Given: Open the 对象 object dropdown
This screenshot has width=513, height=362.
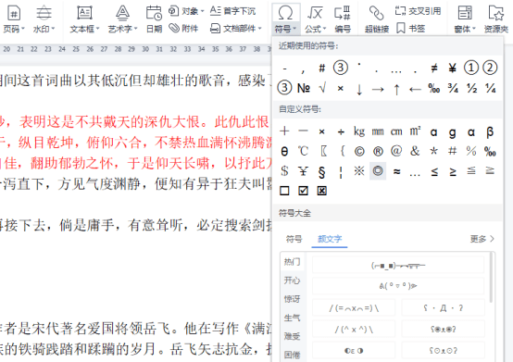Looking at the screenshot, I should pyautogui.click(x=186, y=11).
